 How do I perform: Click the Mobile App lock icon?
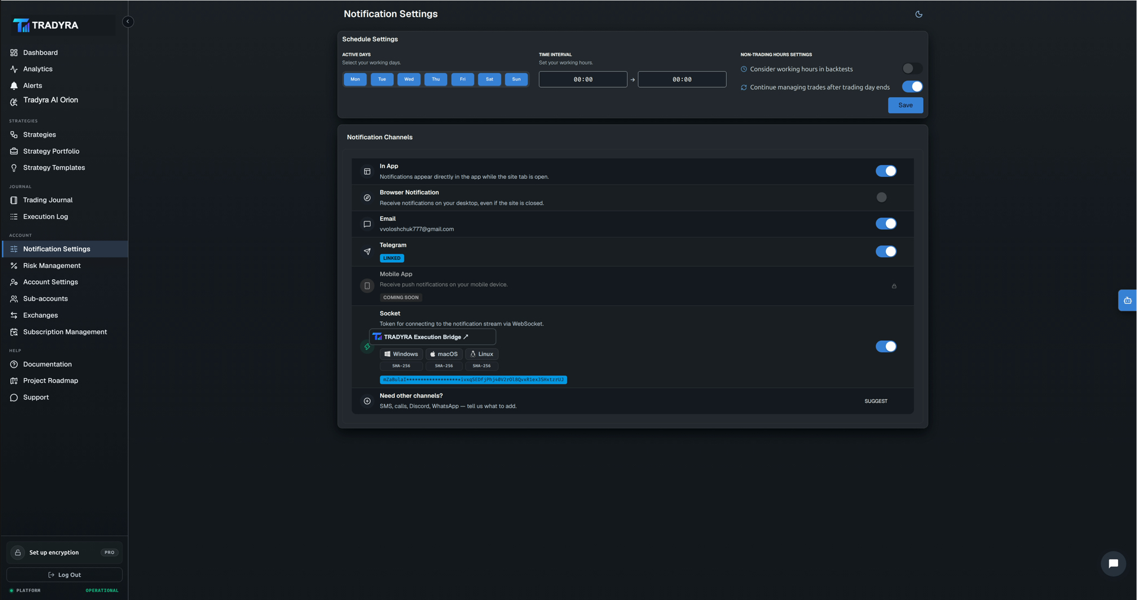(x=894, y=286)
